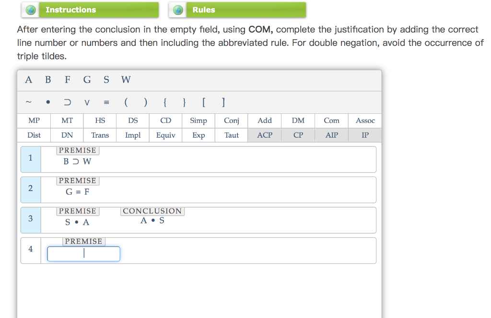Image resolution: width=491 pixels, height=318 pixels.
Task: Insert the horseshoe implication symbol
Action: (x=67, y=102)
